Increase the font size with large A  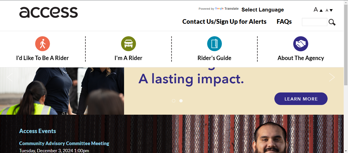[318, 10]
